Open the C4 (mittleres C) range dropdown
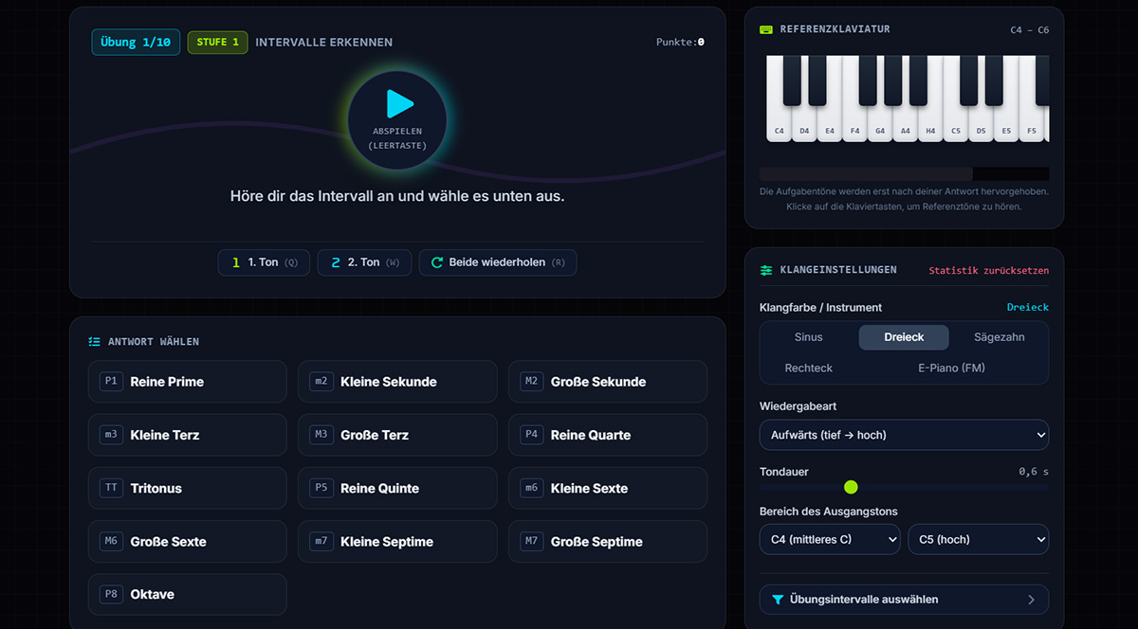The image size is (1138, 629). [x=830, y=539]
